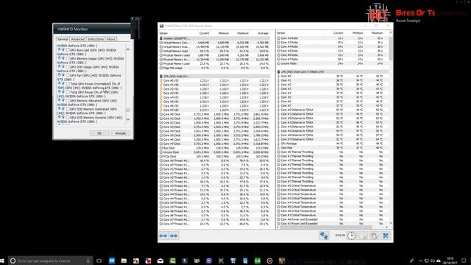Click the red record icon on the taskbar
The image size is (471, 265).
click(269, 261)
